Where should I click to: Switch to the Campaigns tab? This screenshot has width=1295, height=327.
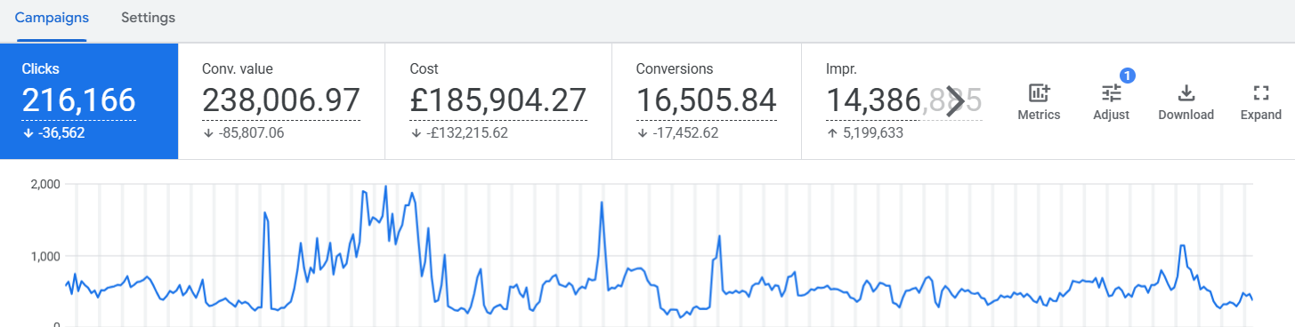point(51,18)
